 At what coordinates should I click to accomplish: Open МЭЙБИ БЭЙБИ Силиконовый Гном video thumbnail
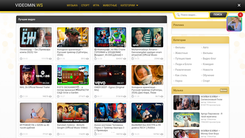187,102
